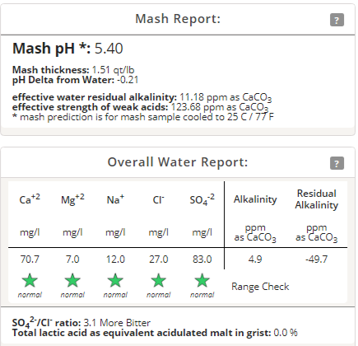The width and height of the screenshot is (358, 346).
Task: Click the Overall Water Report heading
Action: pos(178,162)
